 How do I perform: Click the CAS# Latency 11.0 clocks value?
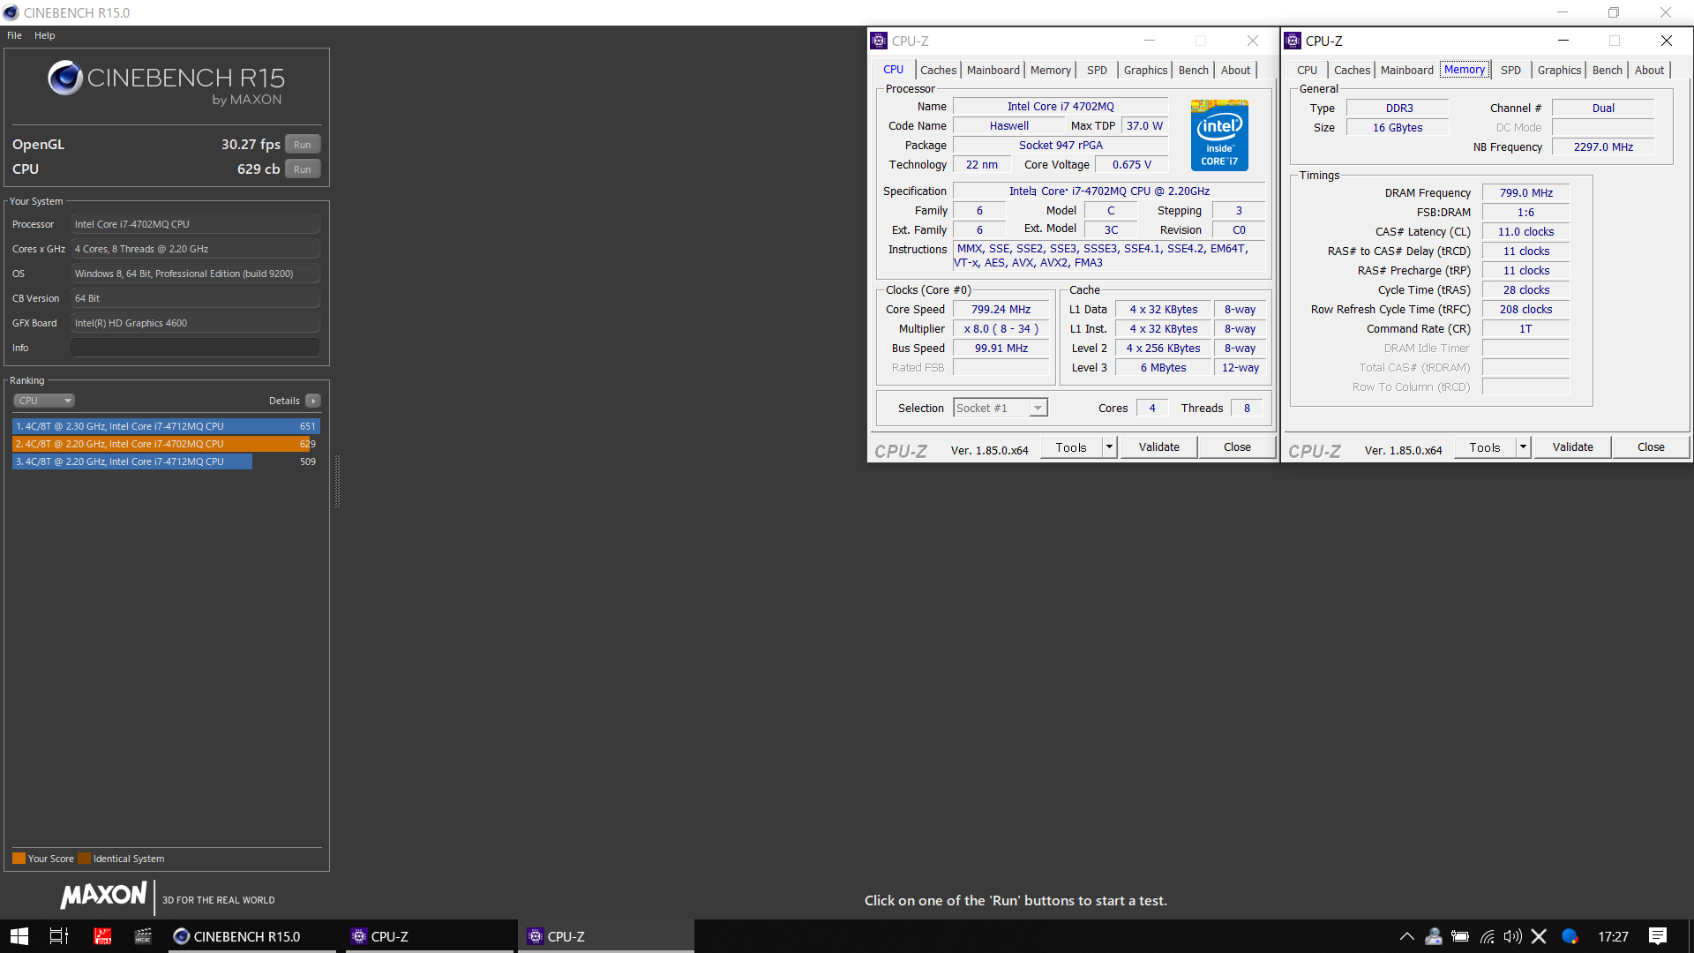(1525, 232)
